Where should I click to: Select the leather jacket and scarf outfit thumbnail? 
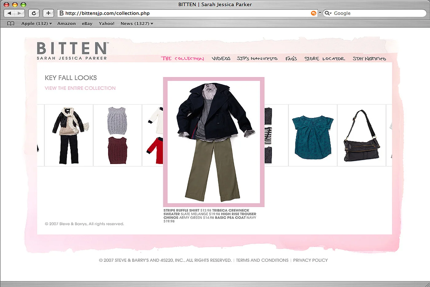pyautogui.click(x=69, y=135)
